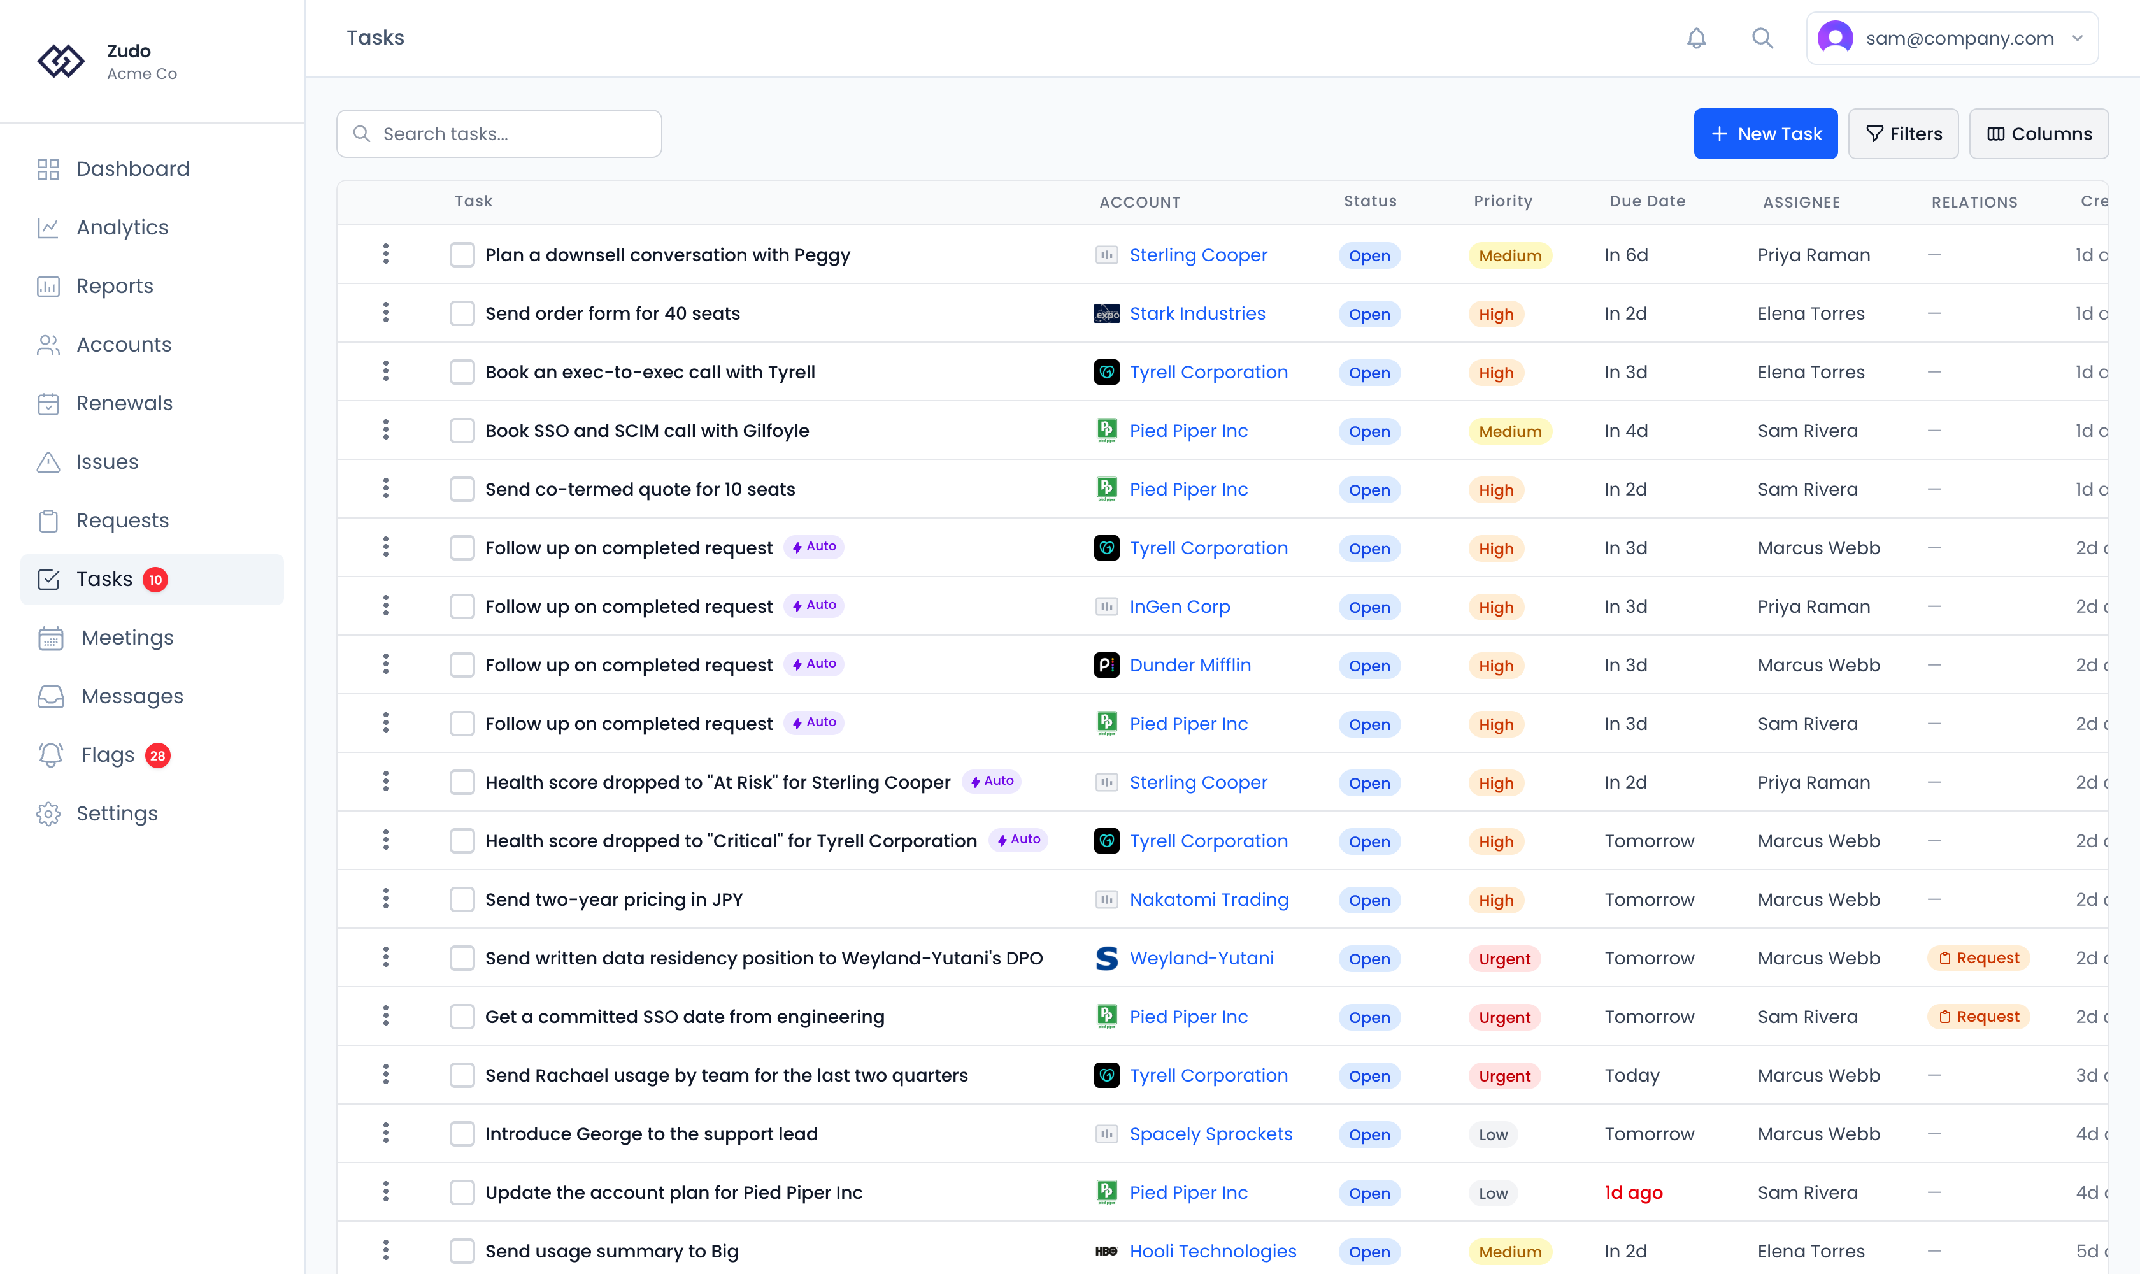Check the Send usage summary to Big task

(x=462, y=1251)
